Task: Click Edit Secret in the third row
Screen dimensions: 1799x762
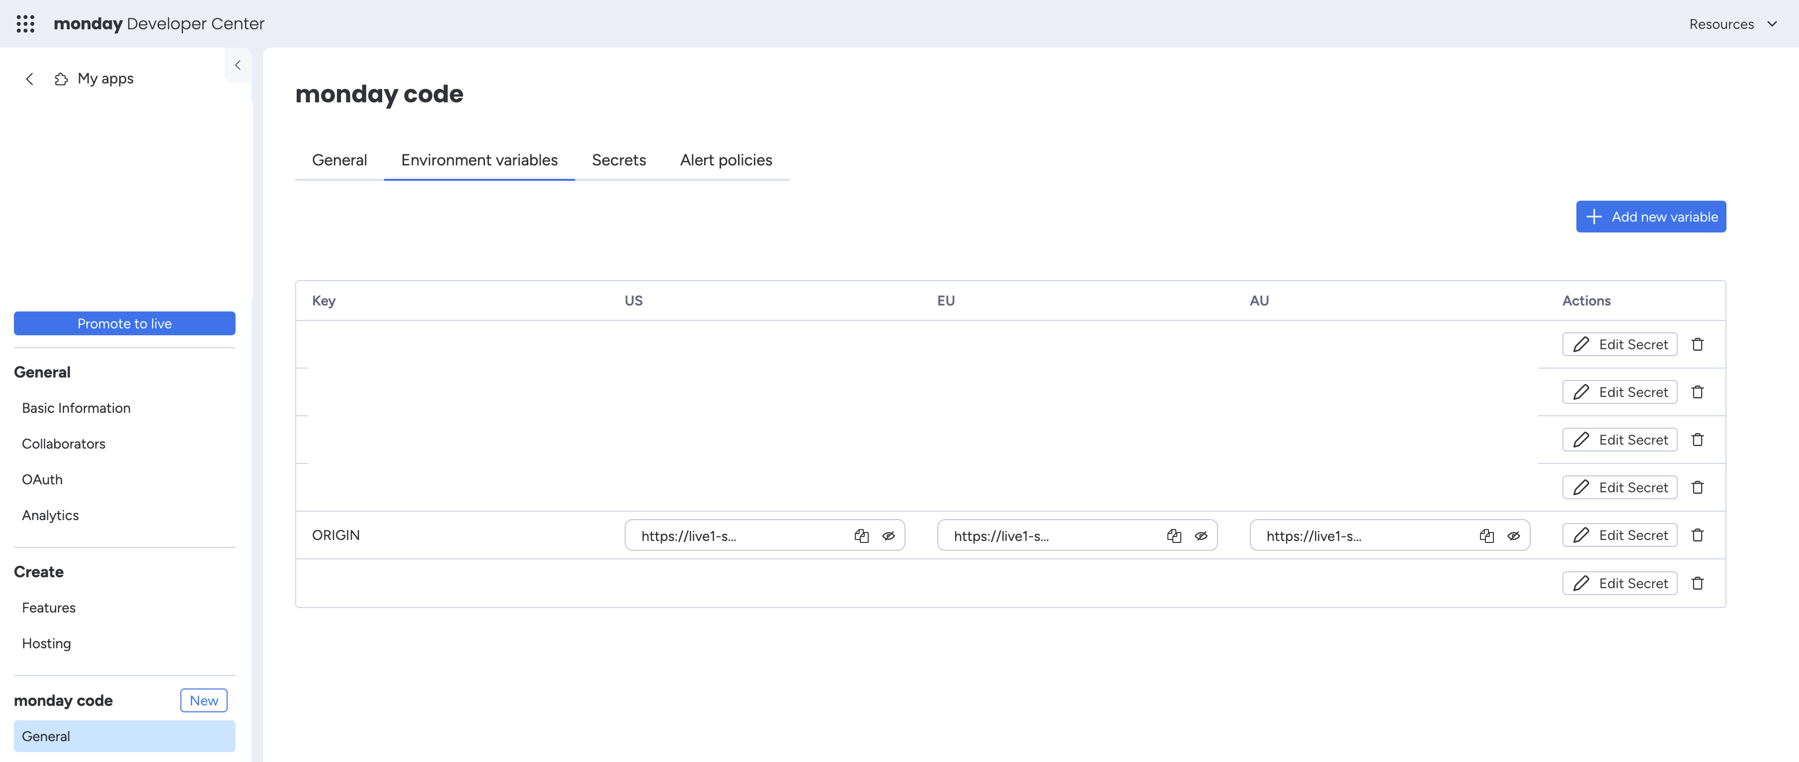Action: coord(1620,440)
